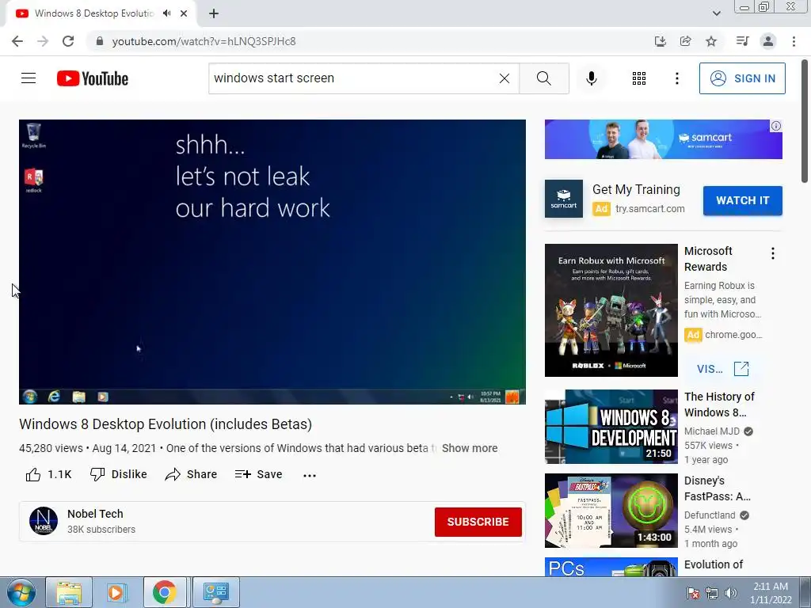811x608 pixels.
Task: Click the samcart banner ad image
Action: pos(663,139)
